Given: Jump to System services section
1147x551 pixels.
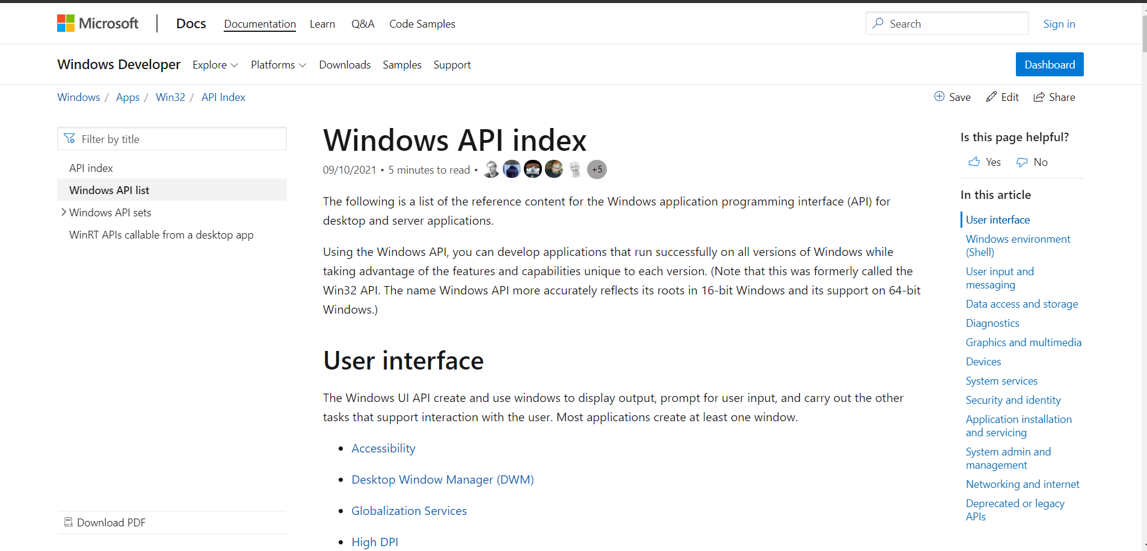Looking at the screenshot, I should [1001, 381].
